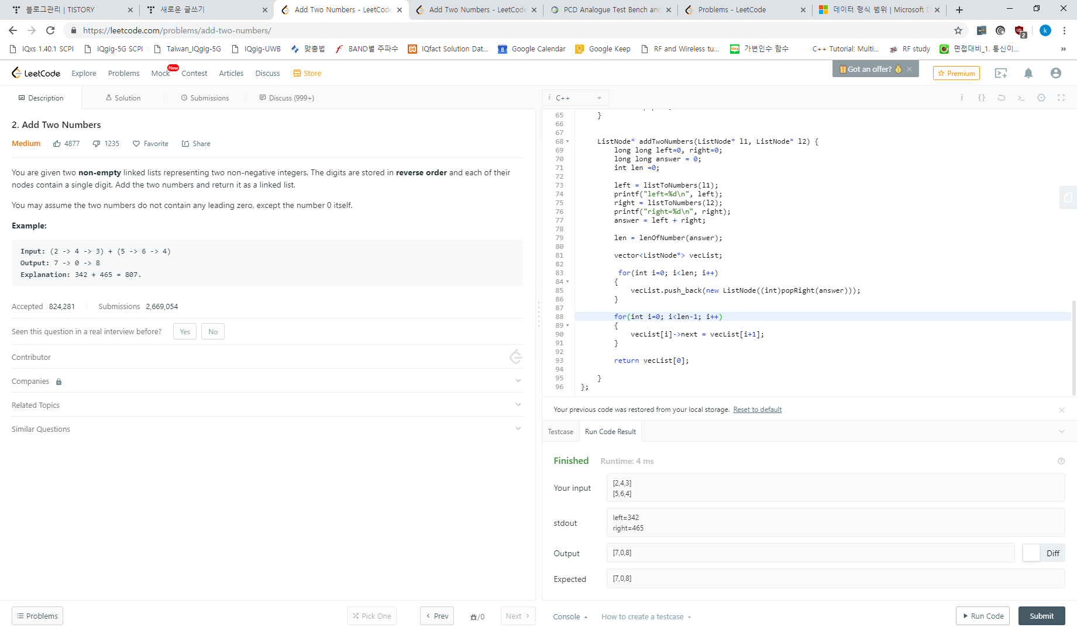The image size is (1077, 631).
Task: Open the Google Calendar bookmark
Action: click(x=532, y=49)
